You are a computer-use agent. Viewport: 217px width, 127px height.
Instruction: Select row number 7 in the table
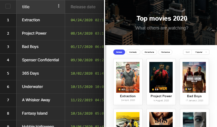(x=8, y=100)
